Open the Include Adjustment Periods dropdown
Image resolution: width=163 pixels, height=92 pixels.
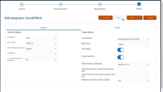41,60
